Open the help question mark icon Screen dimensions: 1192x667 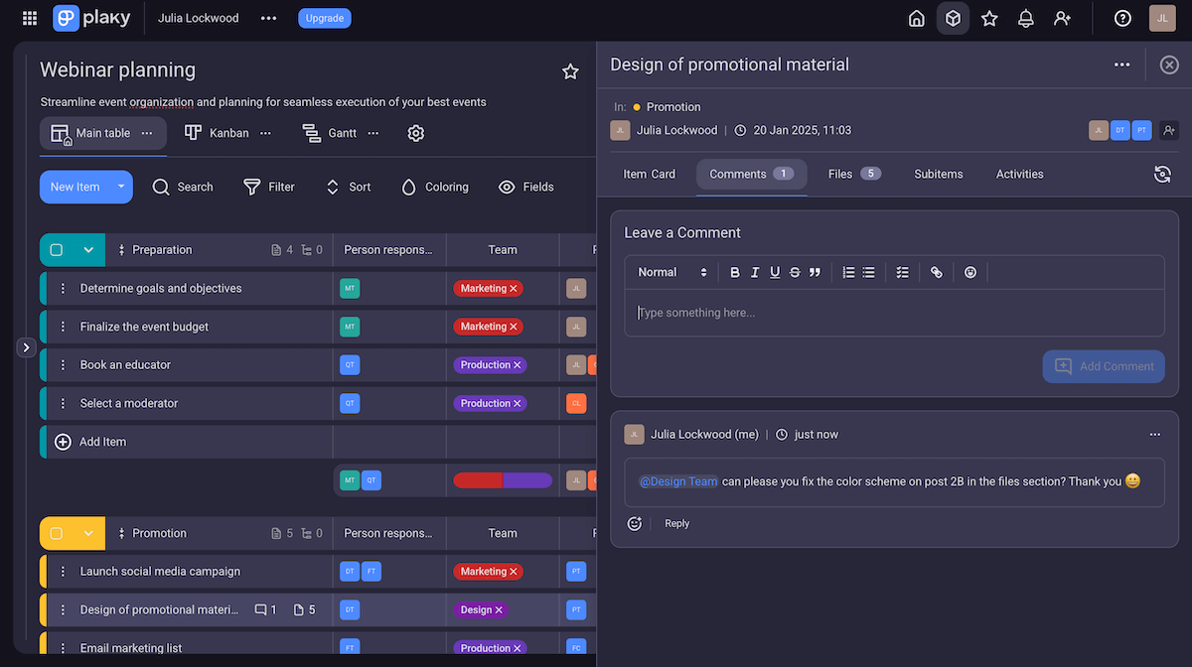(x=1122, y=18)
